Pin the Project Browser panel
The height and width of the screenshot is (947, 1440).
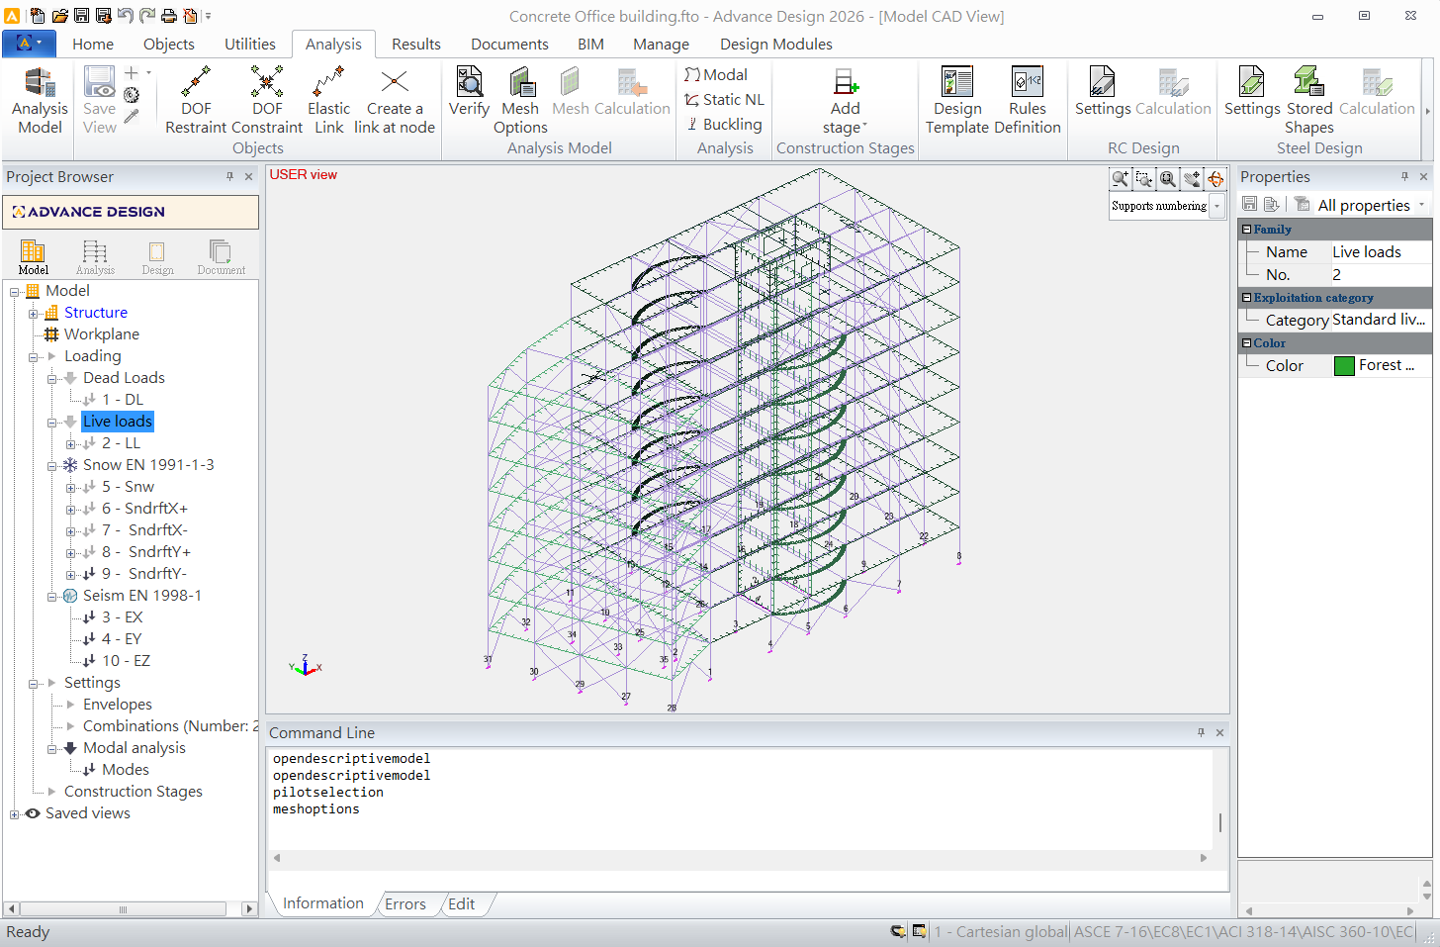click(x=230, y=176)
